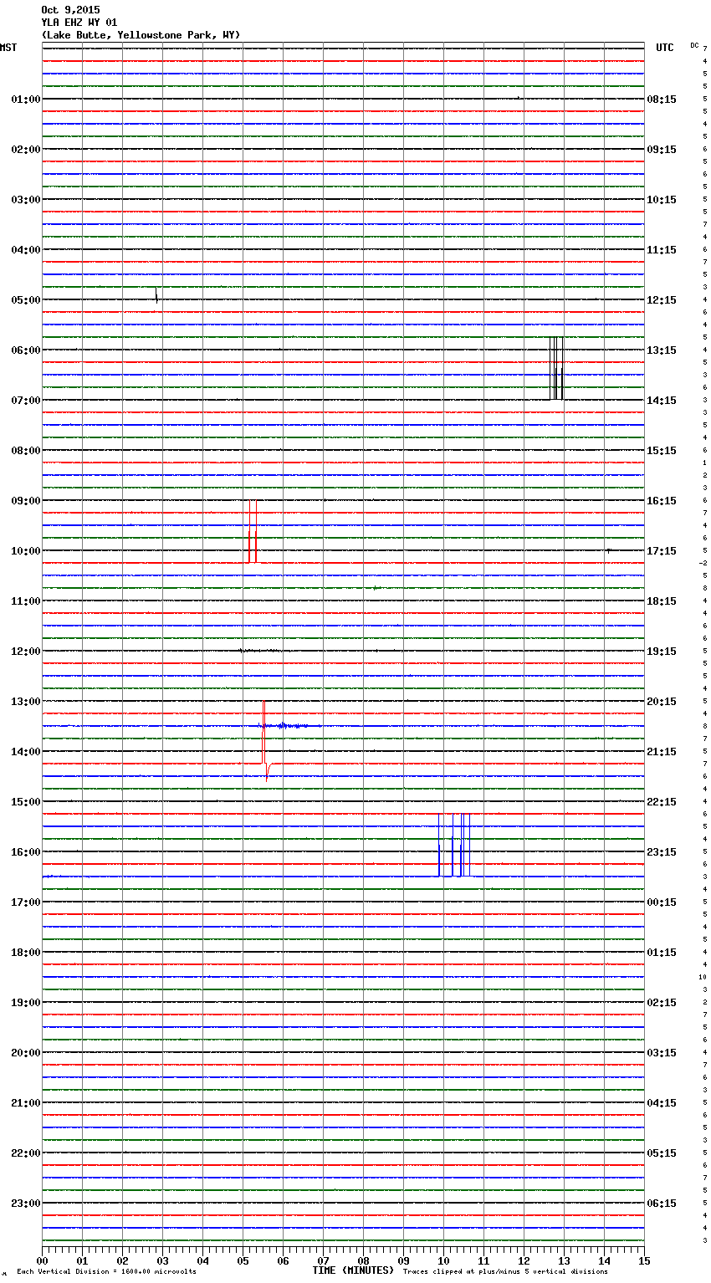Click the Lake Butte, Yellowstone Park location title
The width and height of the screenshot is (711, 1283).
[x=141, y=35]
